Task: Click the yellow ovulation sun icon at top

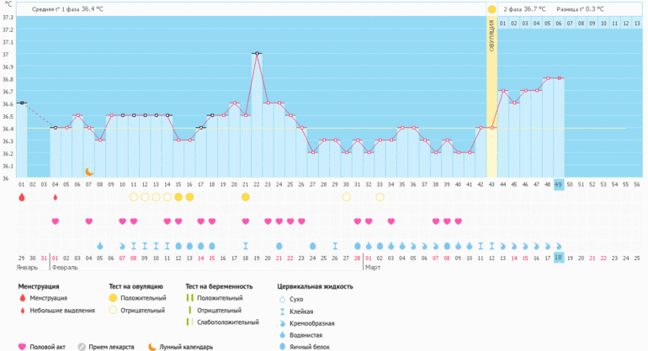Action: tap(491, 8)
